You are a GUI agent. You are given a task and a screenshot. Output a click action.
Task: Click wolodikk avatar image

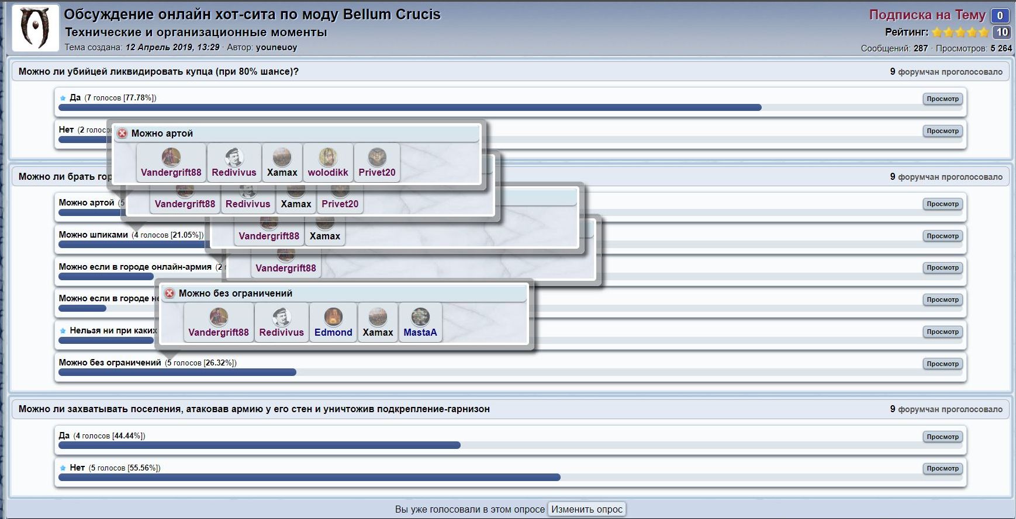328,157
